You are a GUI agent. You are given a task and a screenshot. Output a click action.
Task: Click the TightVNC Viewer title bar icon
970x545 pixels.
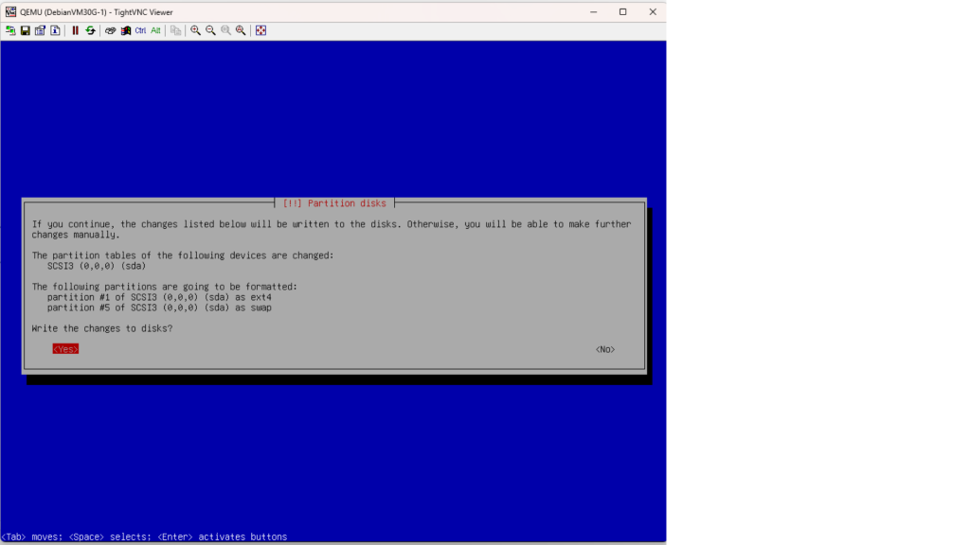(10, 11)
